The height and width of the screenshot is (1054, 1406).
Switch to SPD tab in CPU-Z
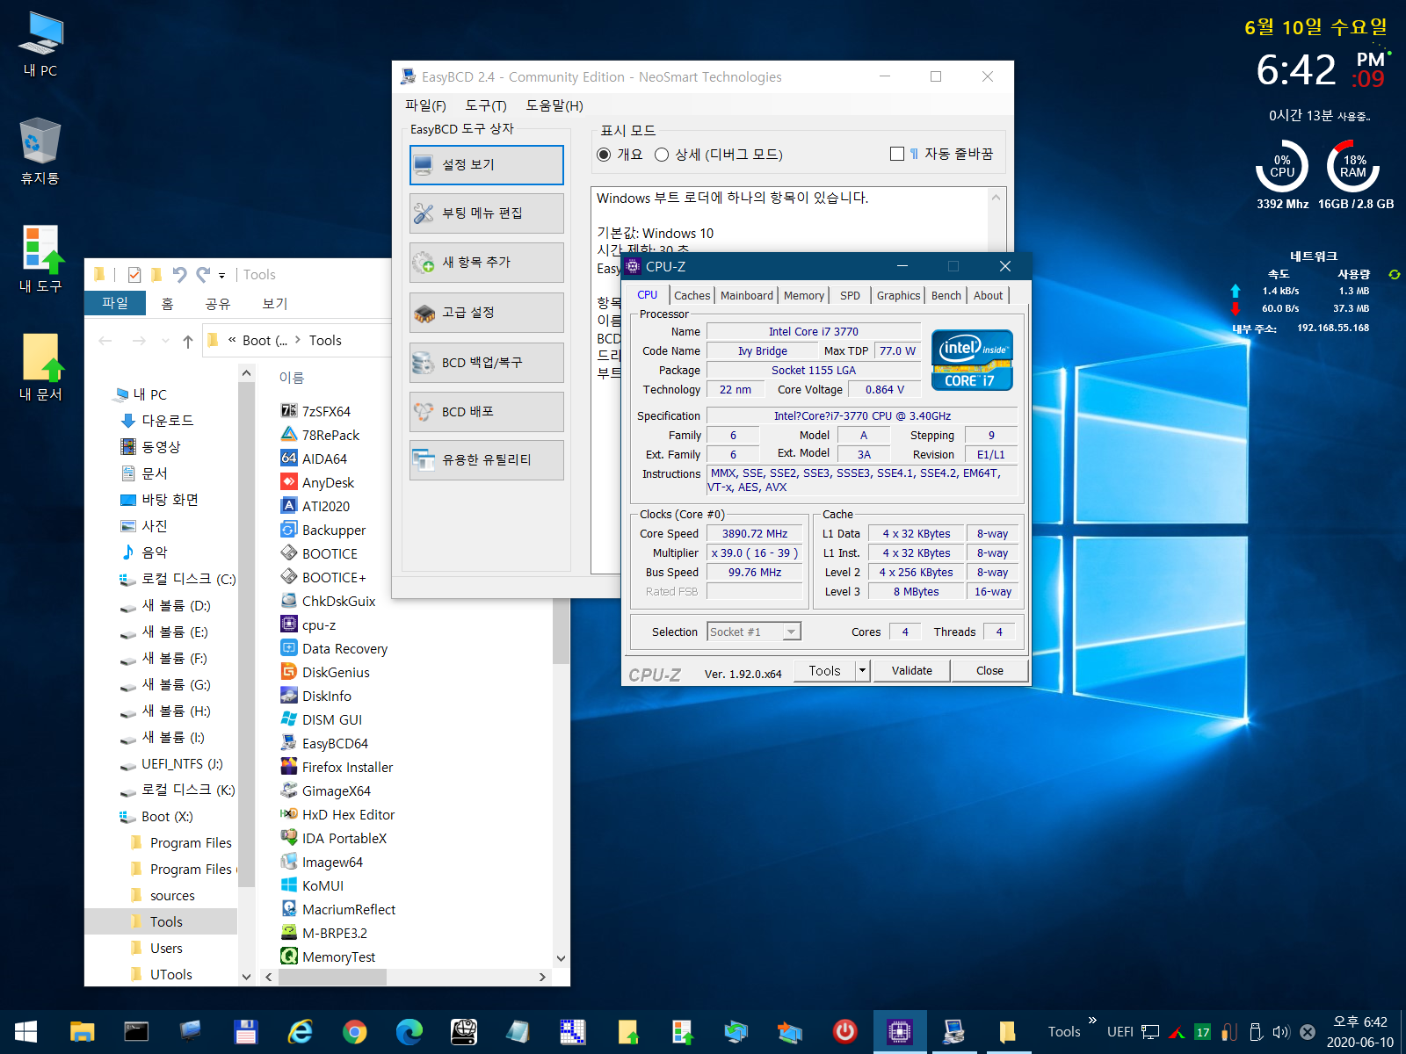850,296
